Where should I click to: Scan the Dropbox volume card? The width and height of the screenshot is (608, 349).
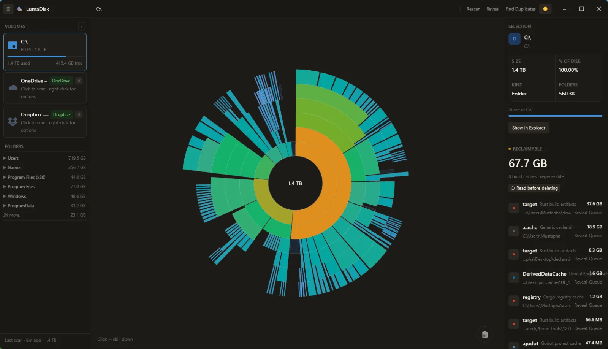(x=45, y=122)
